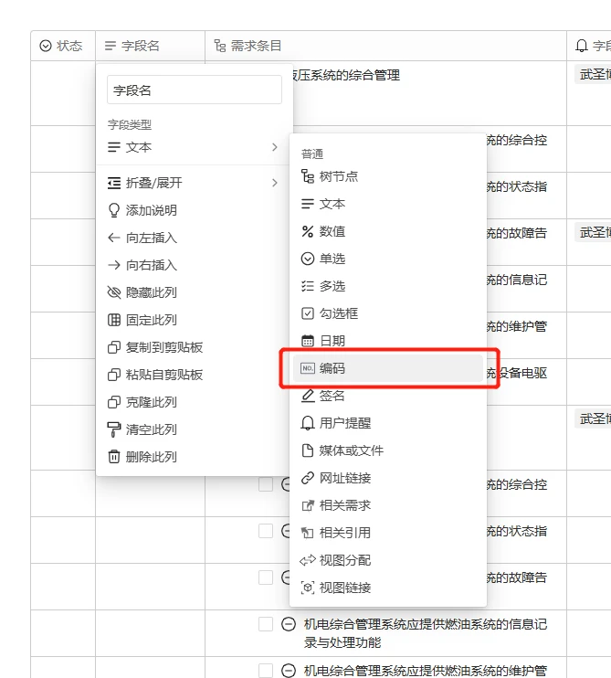611x678 pixels.
Task: Click the 需求条目 column header
Action: pos(385,46)
